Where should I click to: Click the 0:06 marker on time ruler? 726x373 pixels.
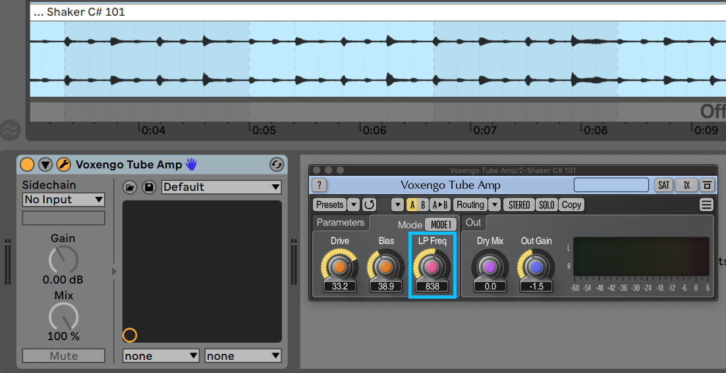[x=374, y=131]
